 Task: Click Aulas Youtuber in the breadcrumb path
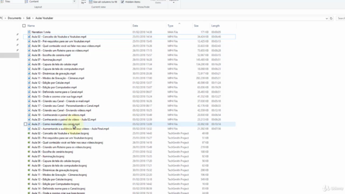tap(44, 18)
